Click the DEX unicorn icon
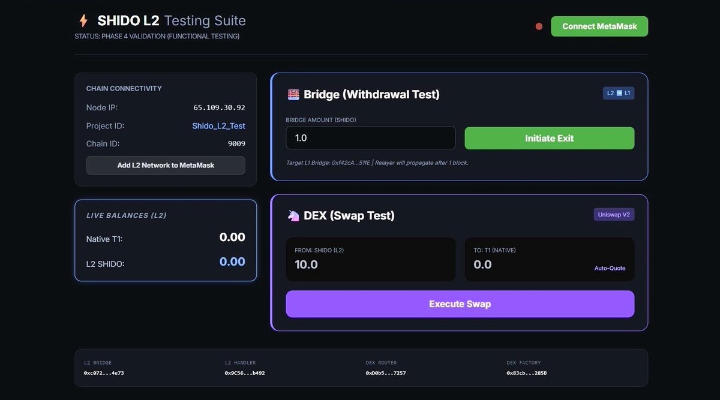 (x=293, y=215)
